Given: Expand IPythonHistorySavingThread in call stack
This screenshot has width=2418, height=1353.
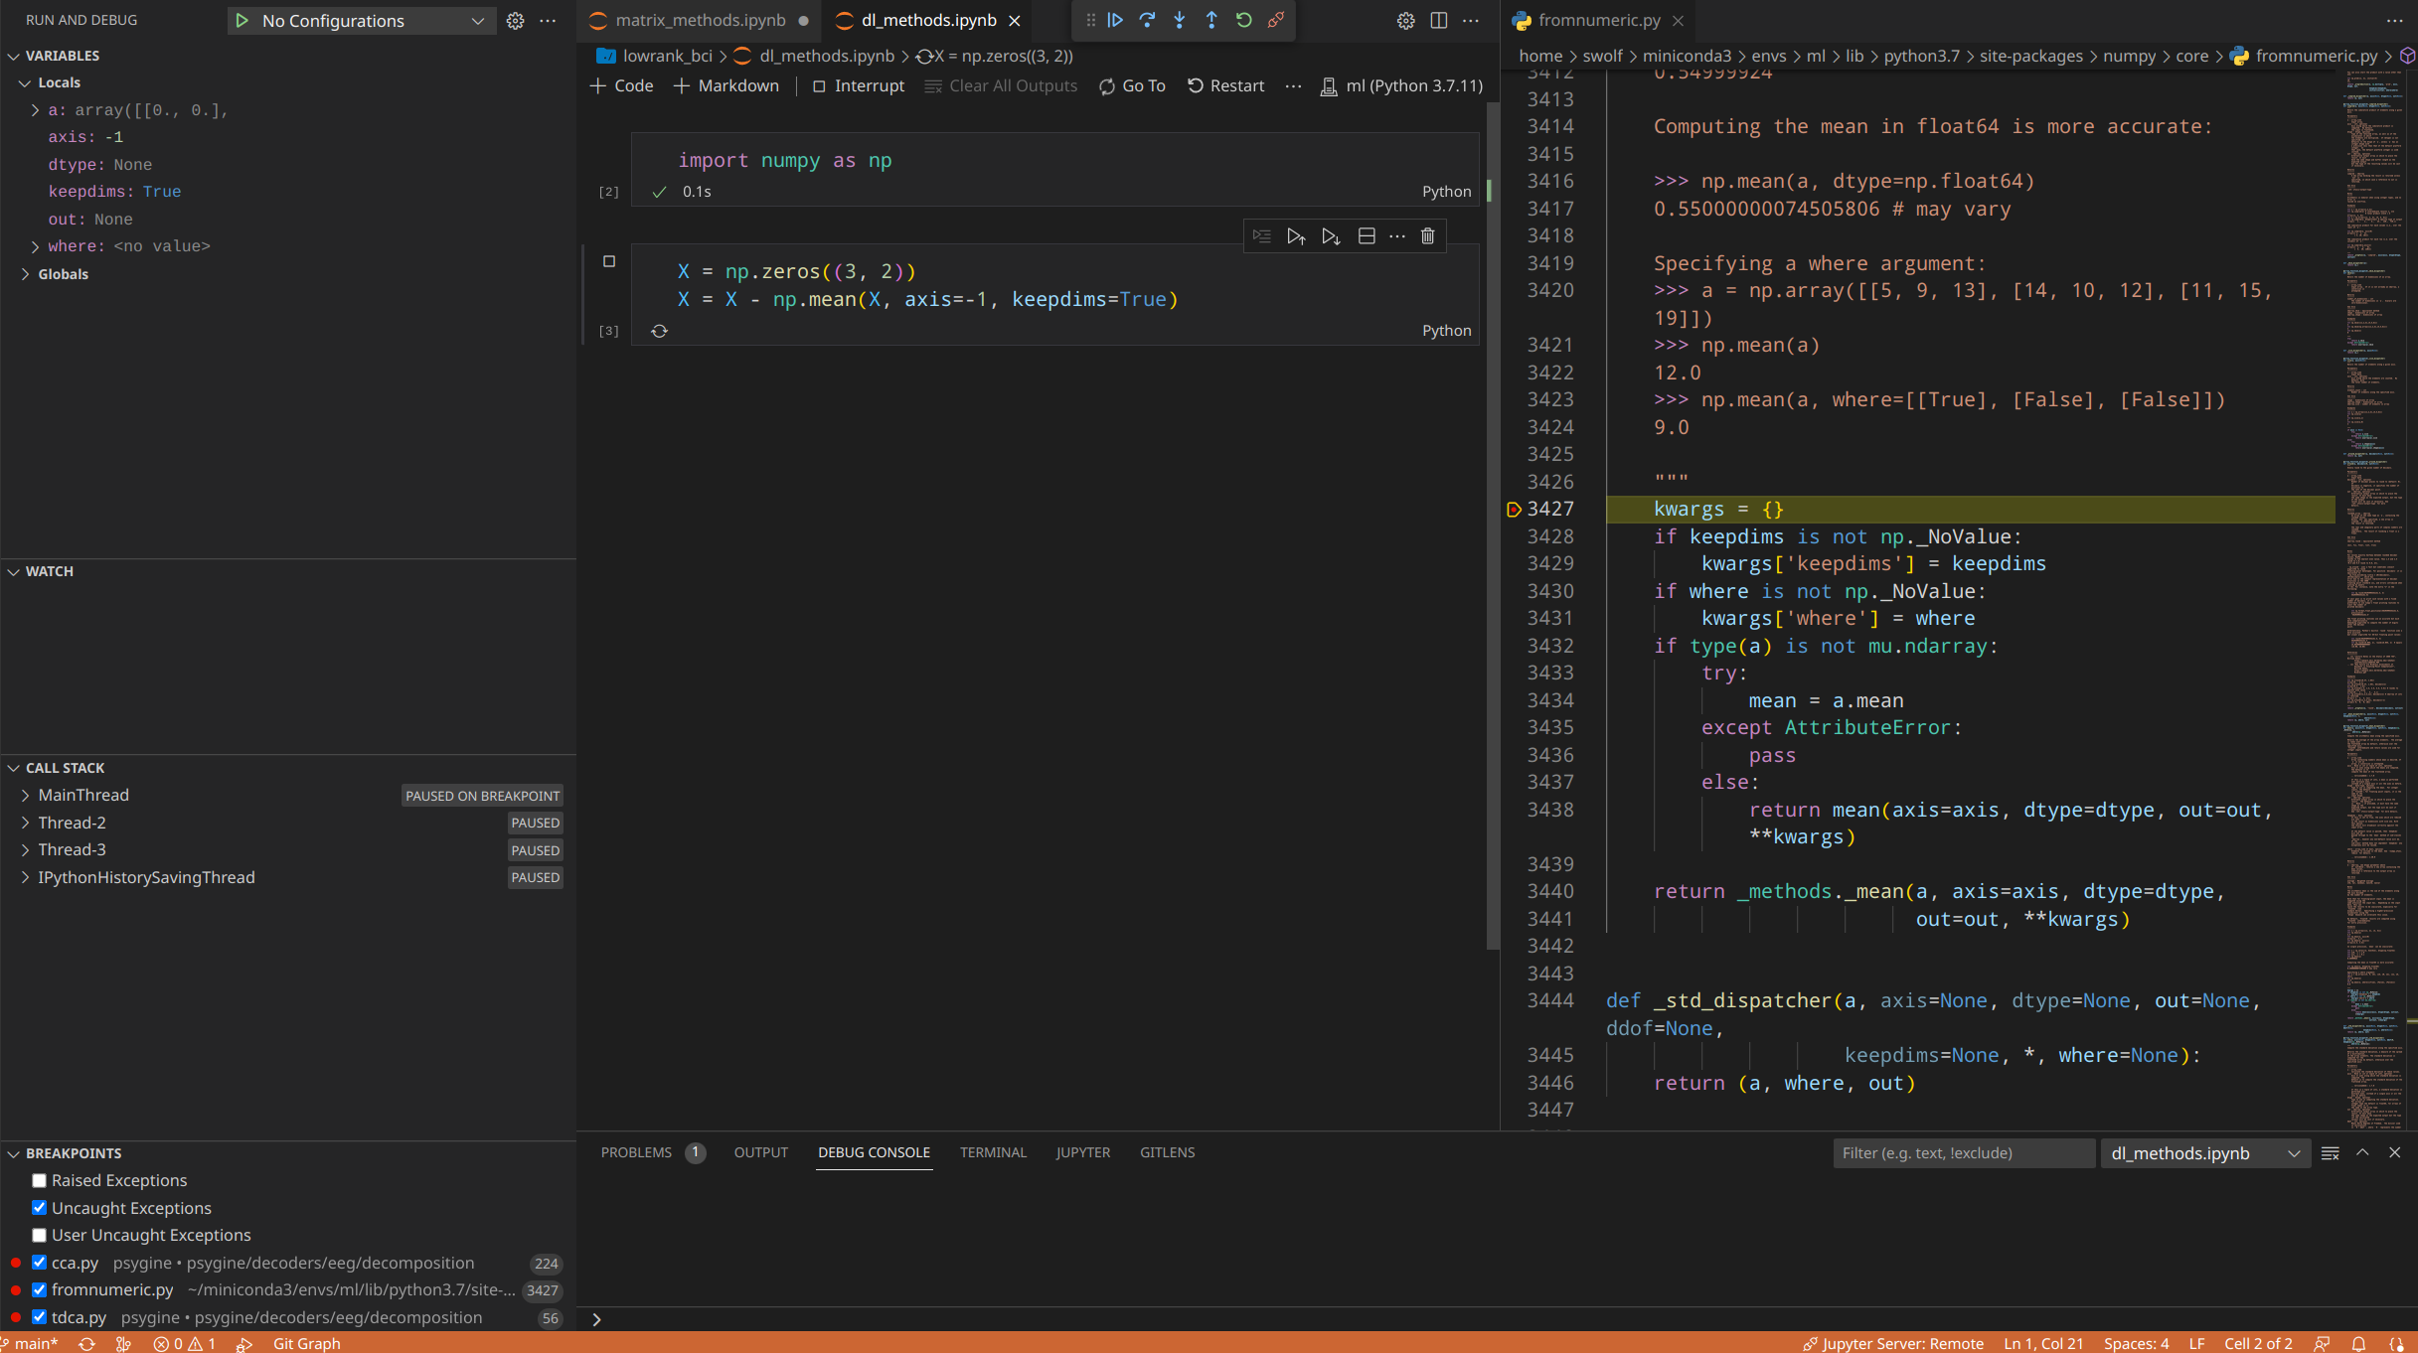Looking at the screenshot, I should tap(25, 877).
